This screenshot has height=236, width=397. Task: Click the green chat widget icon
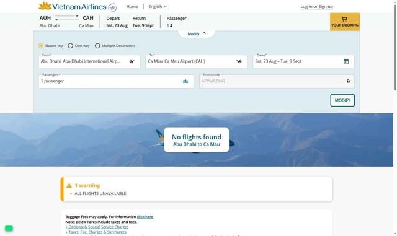tap(9, 228)
